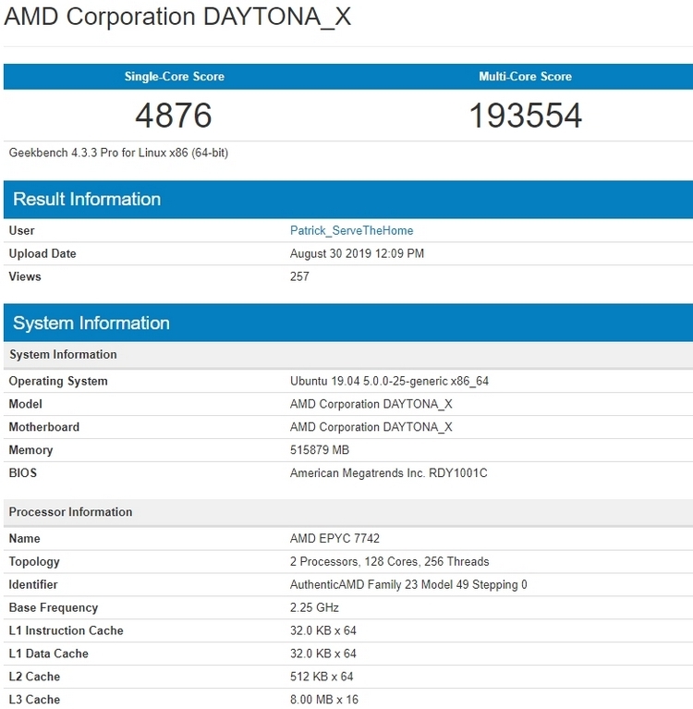Click the blue System Information section header
The image size is (693, 709).
[91, 324]
